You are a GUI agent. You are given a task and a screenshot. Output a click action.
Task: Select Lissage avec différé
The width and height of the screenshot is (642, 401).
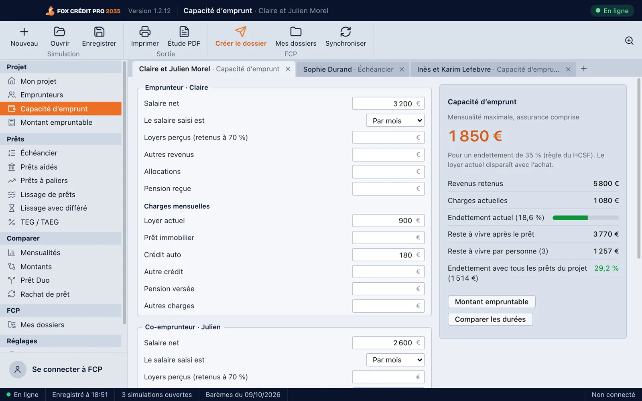click(x=61, y=208)
